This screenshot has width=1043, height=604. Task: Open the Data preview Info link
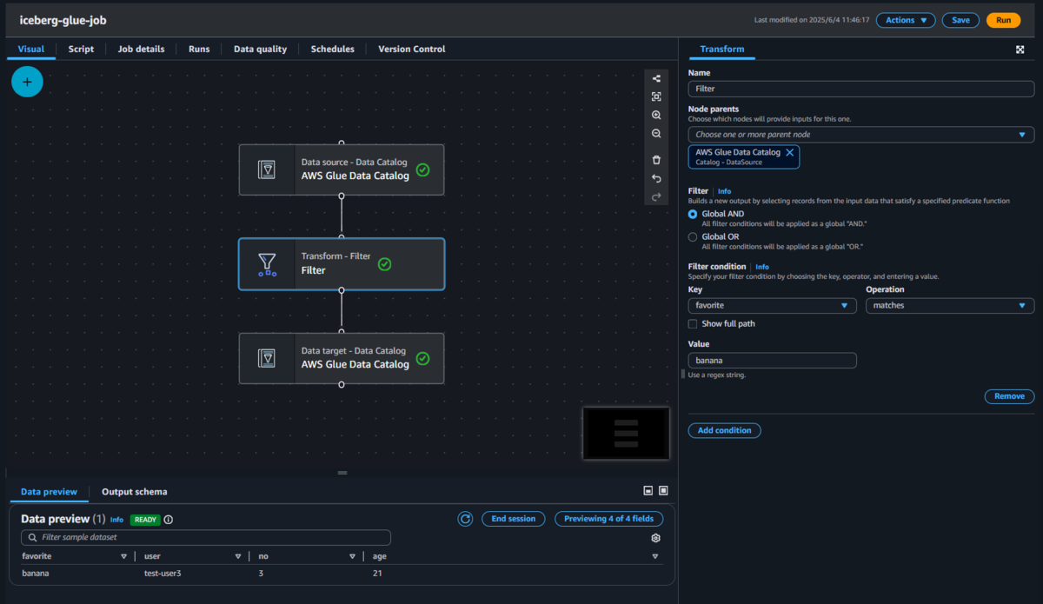[116, 520]
